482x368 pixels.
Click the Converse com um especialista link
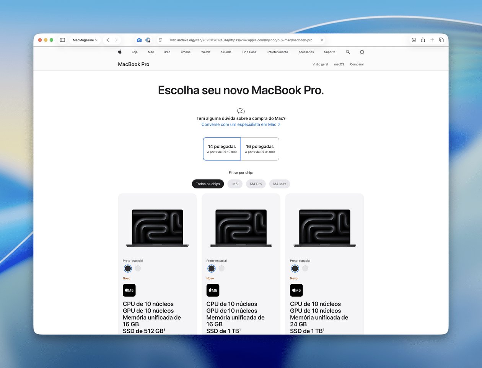pos(241,124)
